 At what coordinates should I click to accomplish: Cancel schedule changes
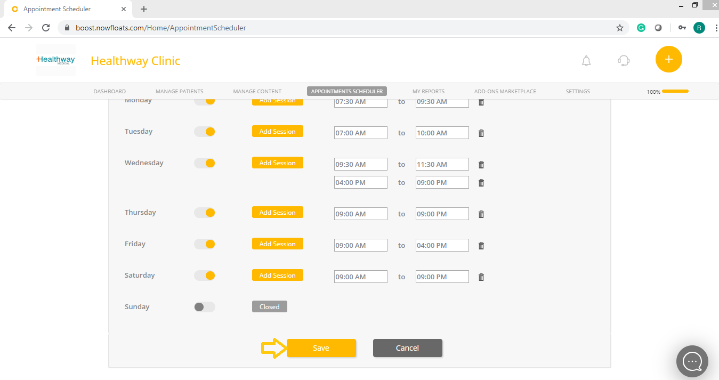[408, 348]
